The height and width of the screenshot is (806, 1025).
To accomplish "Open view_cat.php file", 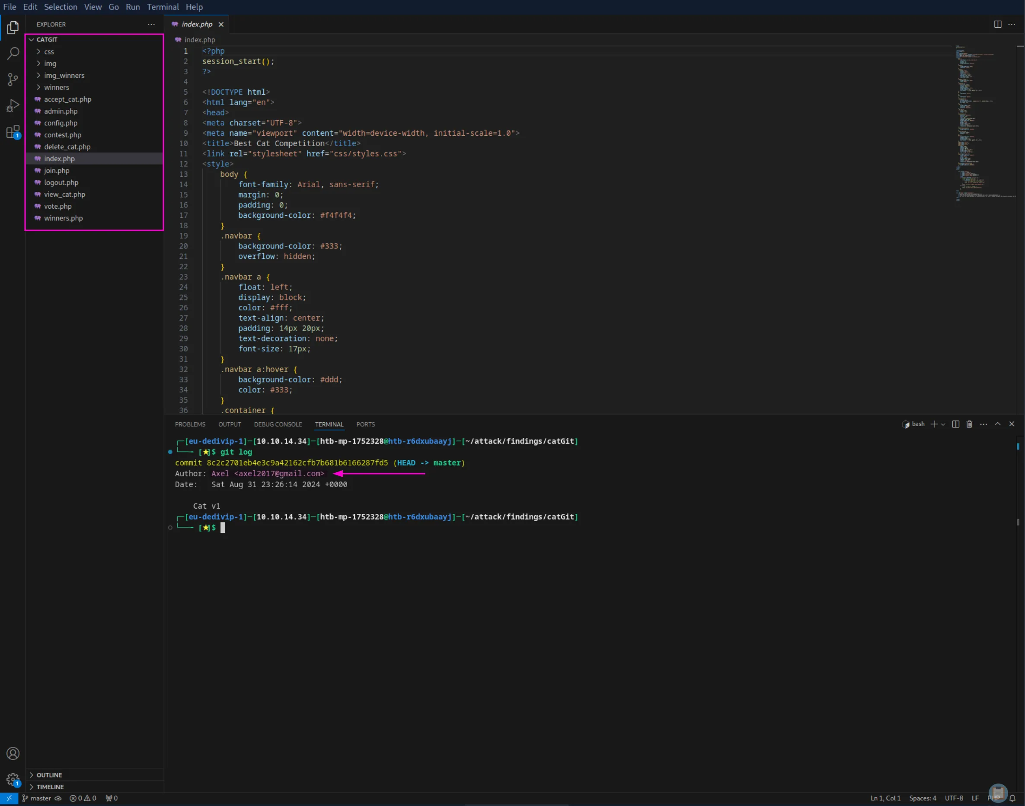I will coord(94,194).
